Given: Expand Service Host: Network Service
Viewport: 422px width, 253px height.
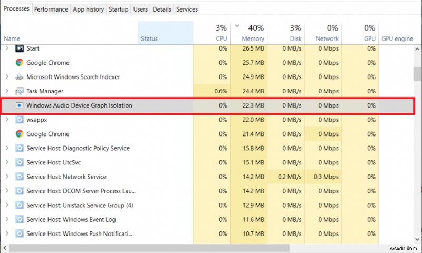Looking at the screenshot, I should (7, 177).
